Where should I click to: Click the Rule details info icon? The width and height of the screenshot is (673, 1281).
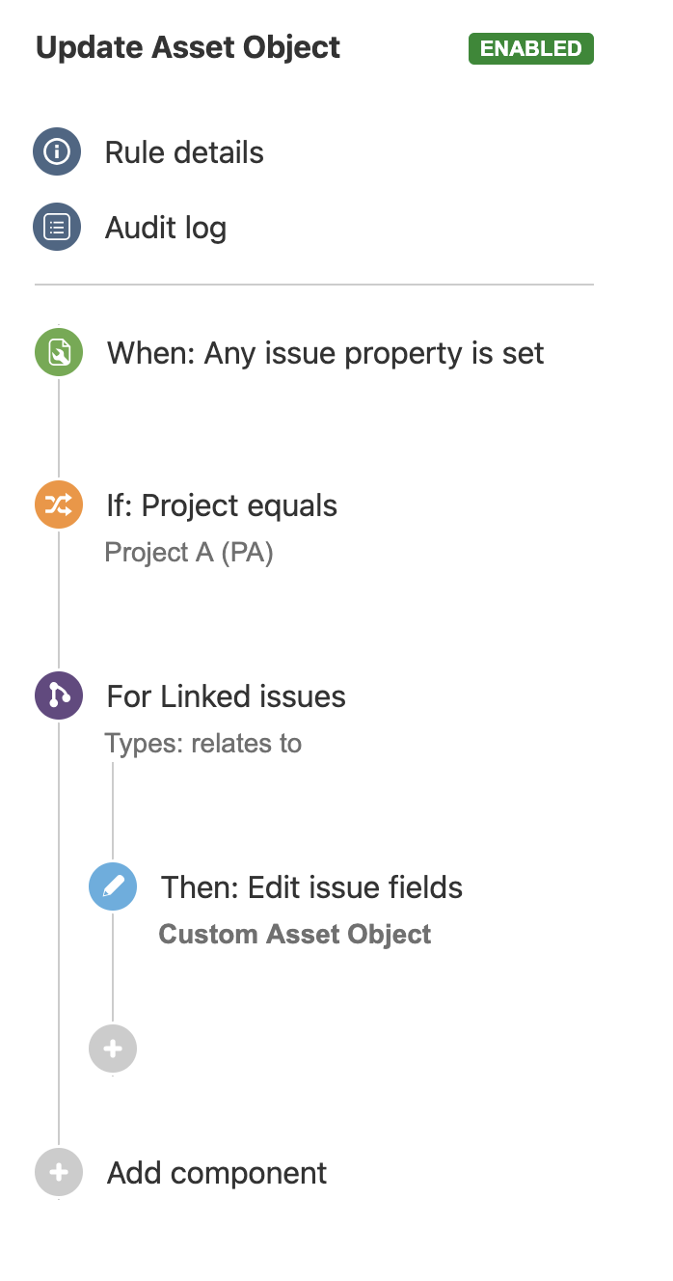pyautogui.click(x=57, y=152)
